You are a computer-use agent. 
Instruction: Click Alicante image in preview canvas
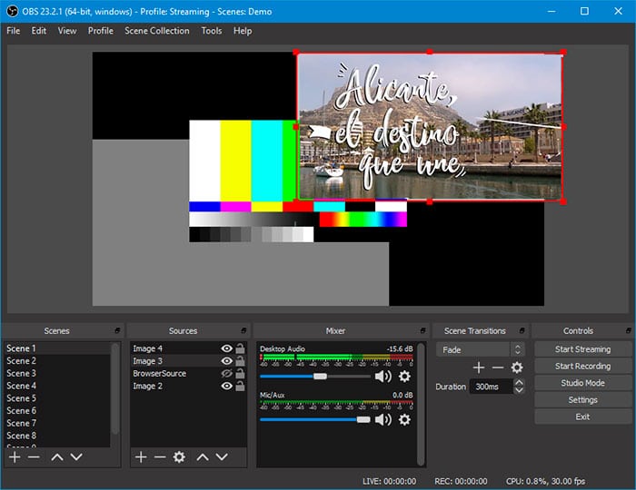point(430,126)
